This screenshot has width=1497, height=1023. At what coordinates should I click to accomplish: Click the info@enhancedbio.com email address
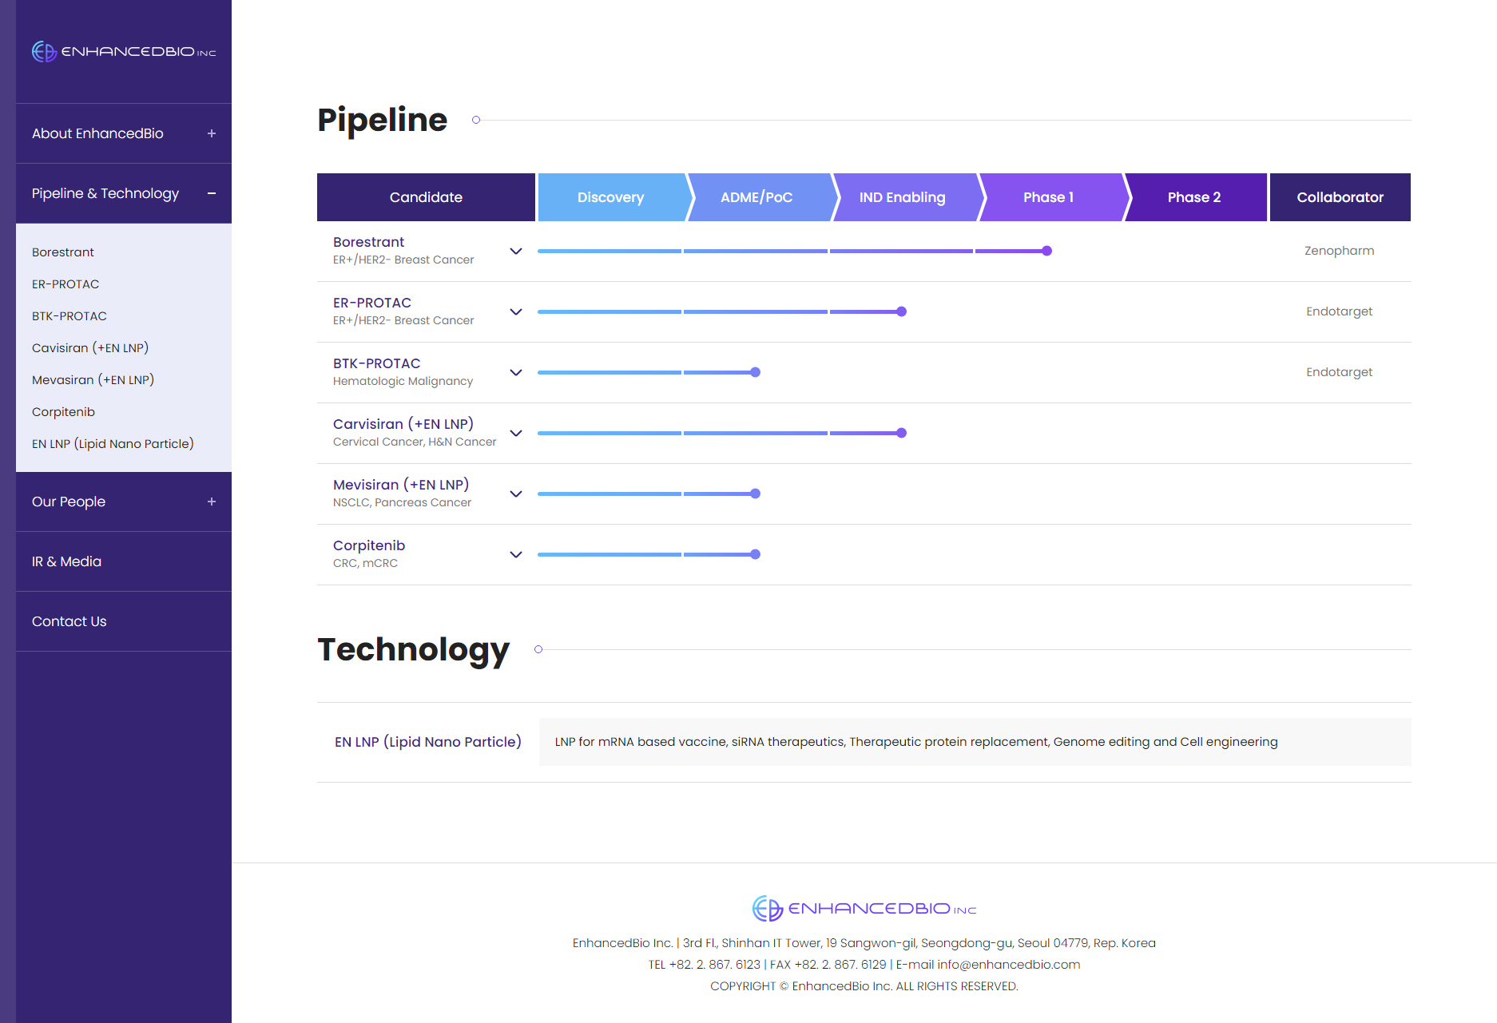[x=1008, y=965]
